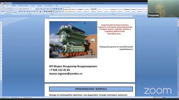Screen dimensions: 179x100
Task: Click Copy (Копировать) in the clipboard group
Action: point(10,10)
